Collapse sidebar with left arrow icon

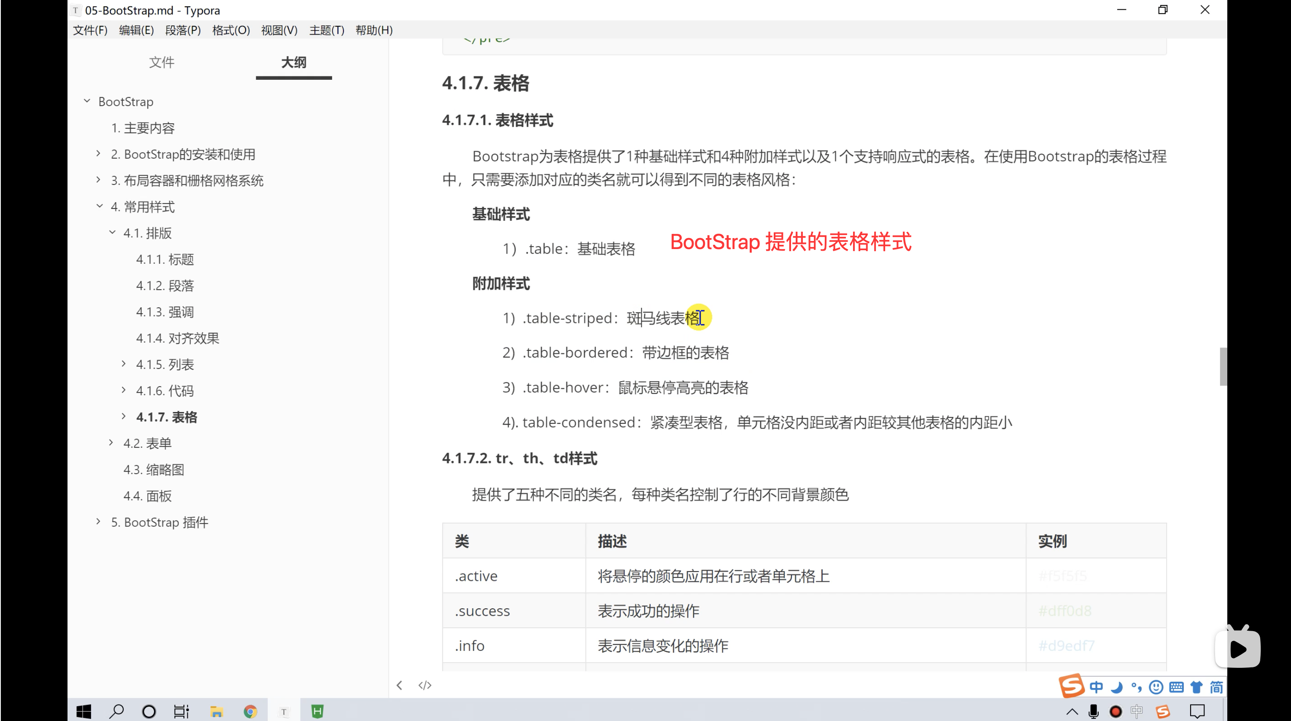pyautogui.click(x=400, y=685)
